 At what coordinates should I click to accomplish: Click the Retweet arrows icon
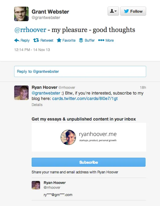[x=36, y=40]
